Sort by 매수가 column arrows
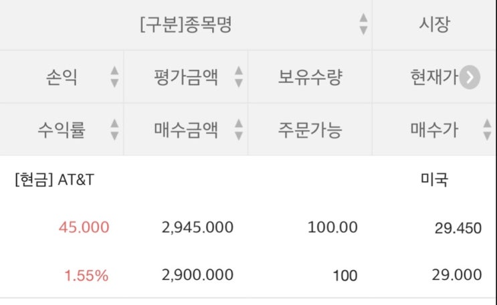497x305 pixels. (x=487, y=129)
